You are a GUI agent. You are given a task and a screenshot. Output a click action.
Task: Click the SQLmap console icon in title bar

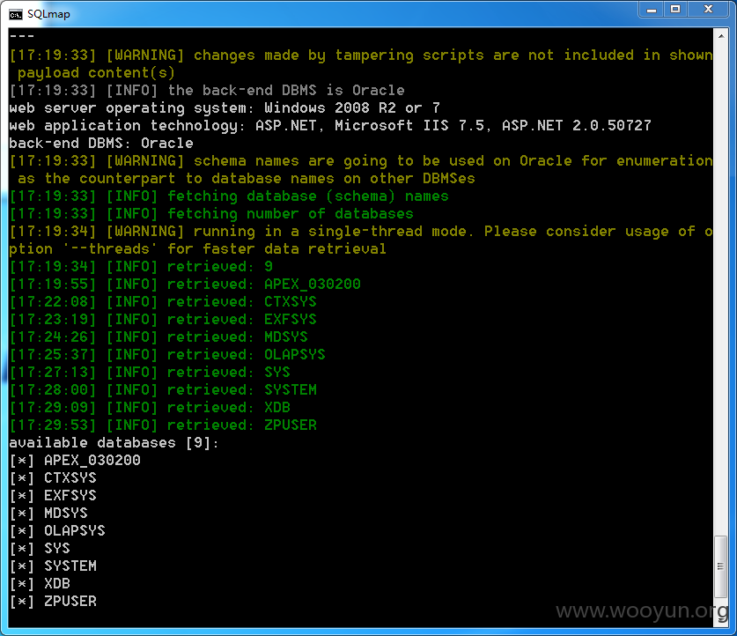[16, 15]
